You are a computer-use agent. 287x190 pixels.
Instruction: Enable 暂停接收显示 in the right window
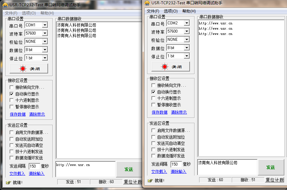pos(153,105)
